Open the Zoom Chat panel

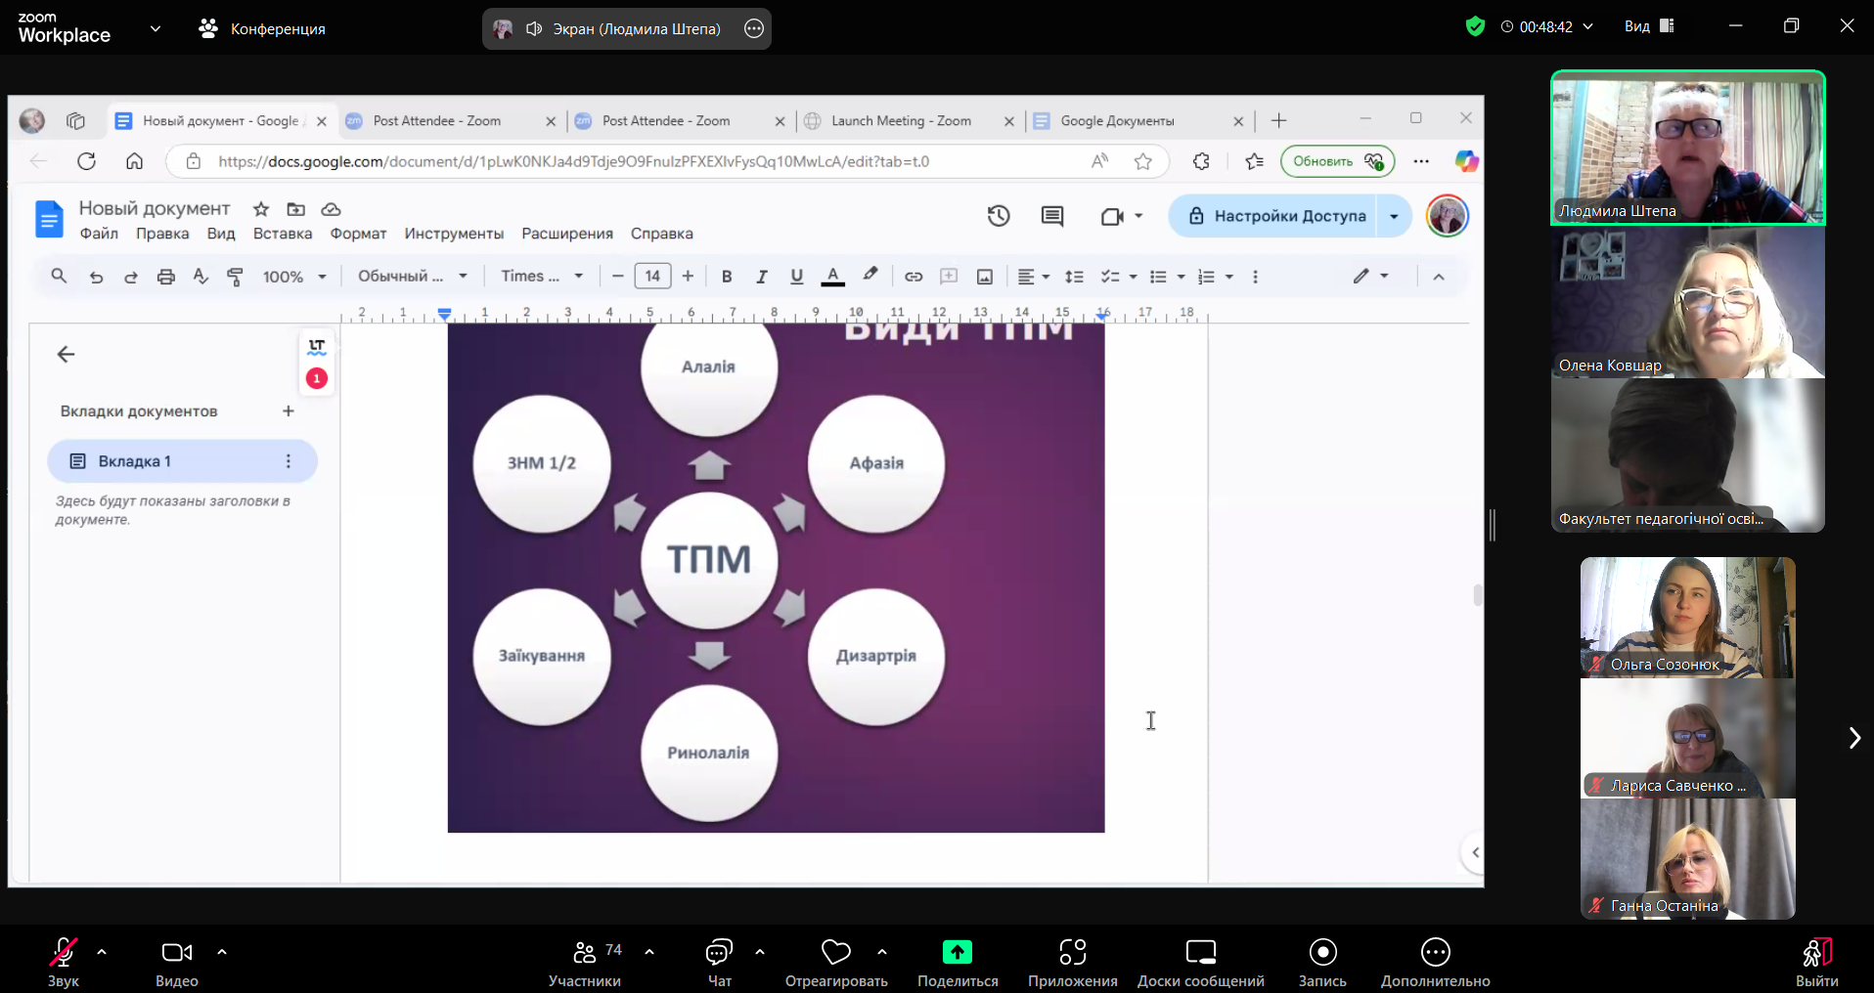tap(719, 962)
